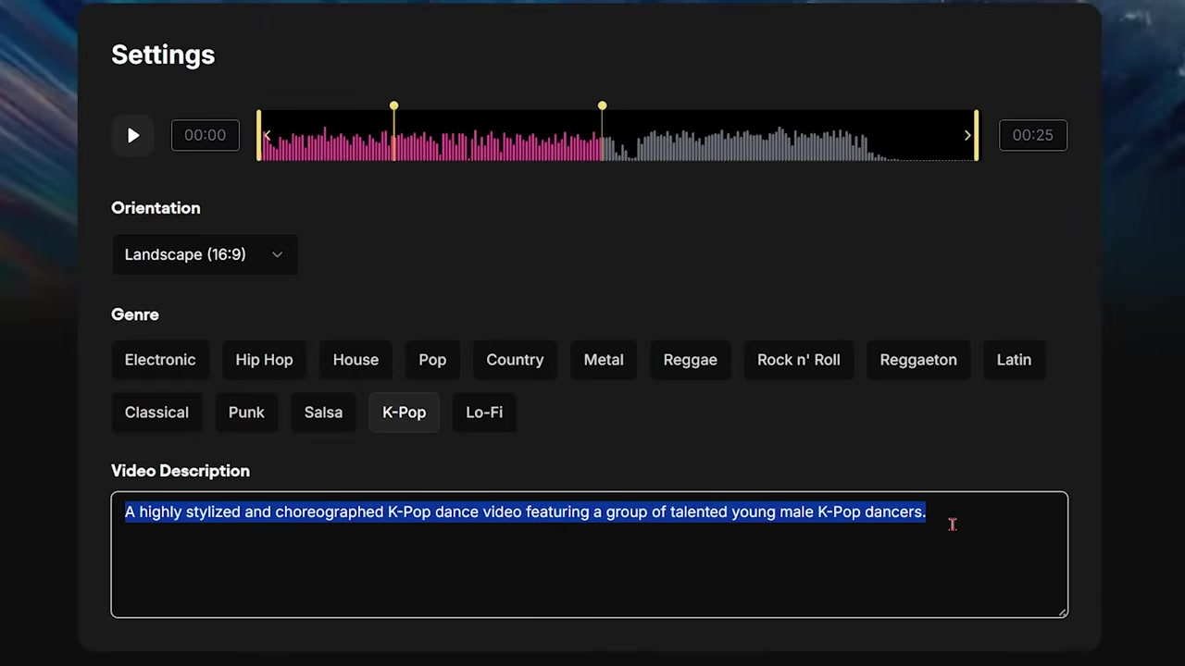This screenshot has width=1185, height=666.
Task: Select the Country genre
Action: (x=515, y=360)
